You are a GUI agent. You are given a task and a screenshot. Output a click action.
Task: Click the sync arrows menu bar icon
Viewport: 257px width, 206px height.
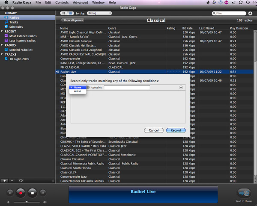tap(240, 2)
